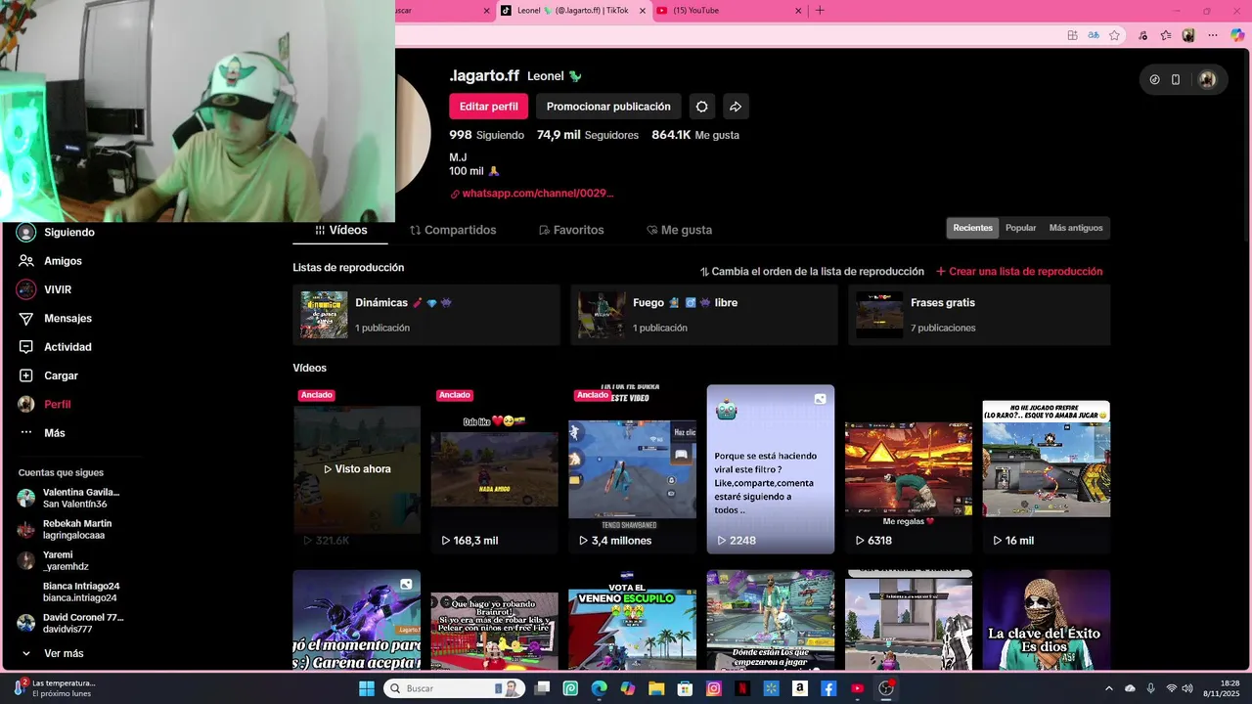The height and width of the screenshot is (704, 1252).
Task: Select the Recientes sort option
Action: (x=972, y=228)
